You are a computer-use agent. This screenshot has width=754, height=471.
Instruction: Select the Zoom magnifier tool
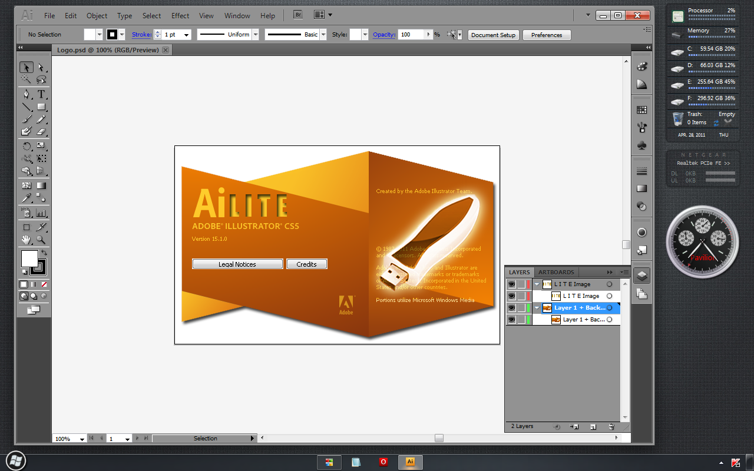tap(41, 240)
